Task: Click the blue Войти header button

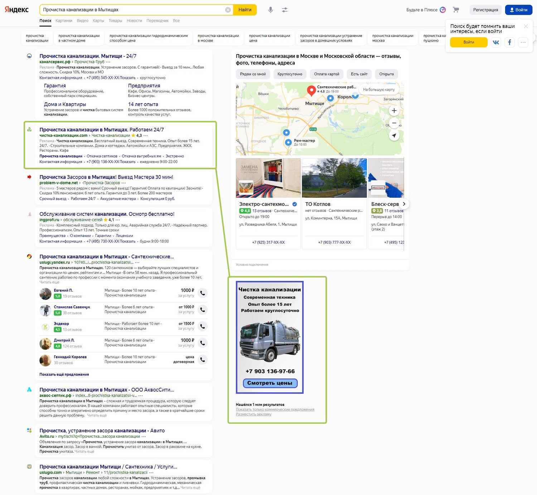Action: point(519,10)
